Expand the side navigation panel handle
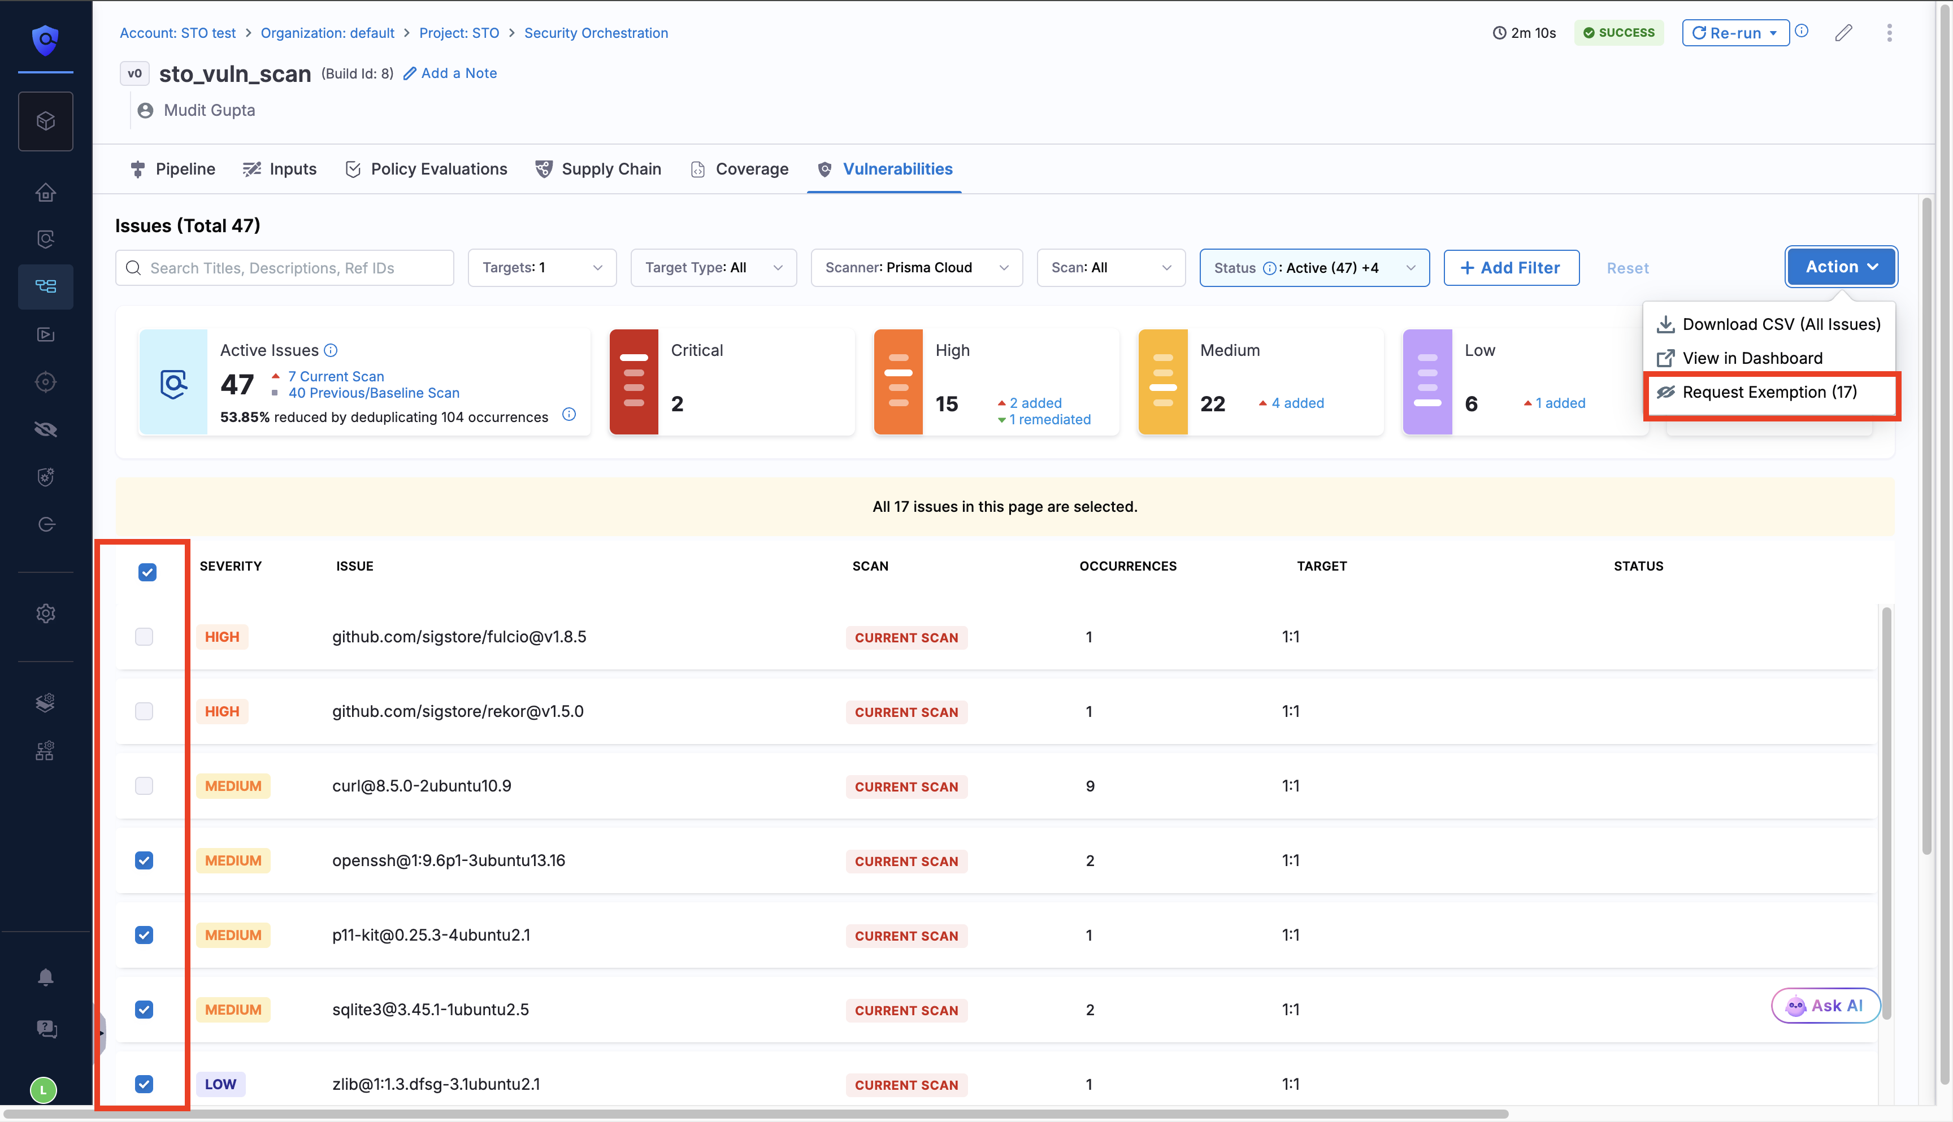 pyautogui.click(x=100, y=1033)
